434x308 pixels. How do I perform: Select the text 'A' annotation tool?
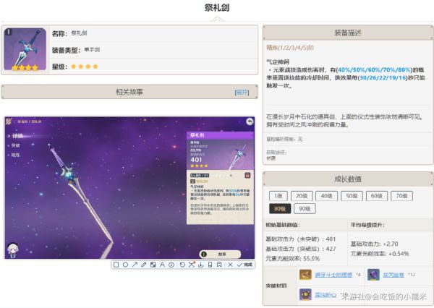point(162,265)
